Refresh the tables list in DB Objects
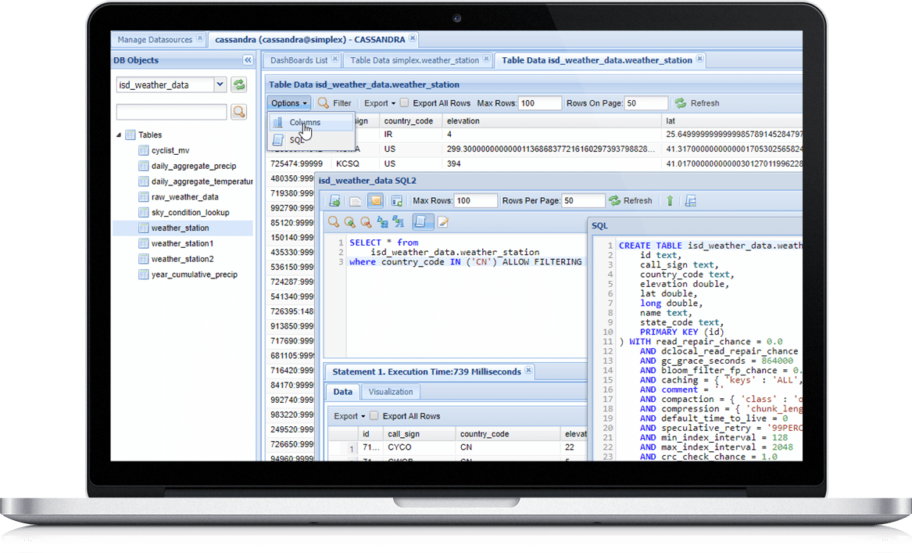912x553 pixels. 238,84
